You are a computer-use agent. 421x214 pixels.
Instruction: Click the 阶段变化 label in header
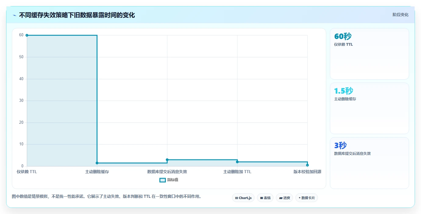[x=400, y=15]
